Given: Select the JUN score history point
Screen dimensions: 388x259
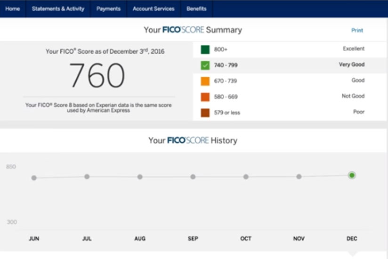Looking at the screenshot, I should coord(34,178).
